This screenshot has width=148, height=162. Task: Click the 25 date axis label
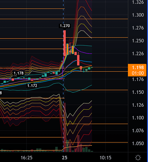(x=64, y=158)
